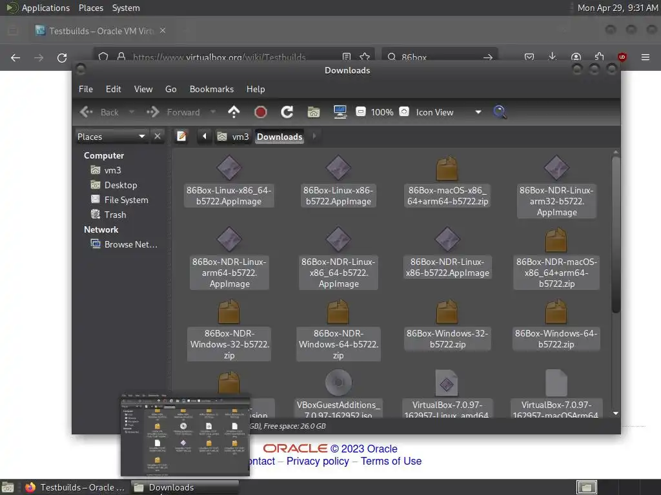Viewport: 661px width, 495px height.
Task: Select 86Box-NDR-macOS-x86_64+arm64-b5722.zip archive
Action: point(556,239)
